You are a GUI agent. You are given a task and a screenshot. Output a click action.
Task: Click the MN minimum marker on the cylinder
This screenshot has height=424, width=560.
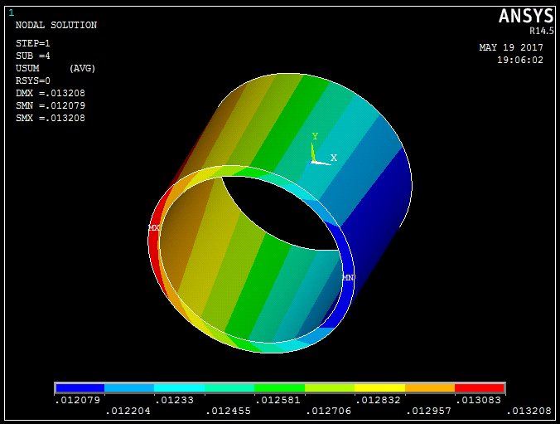click(348, 277)
